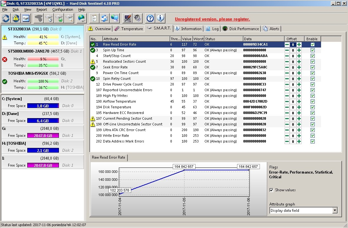Click the disk with clock toolbar icon
Viewport: 348px width, 228px height.
49,18
